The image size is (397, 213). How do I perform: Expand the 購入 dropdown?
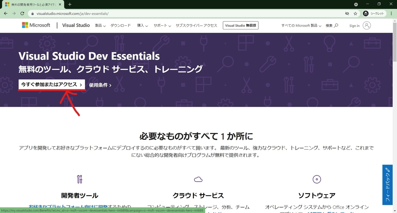[142, 25]
